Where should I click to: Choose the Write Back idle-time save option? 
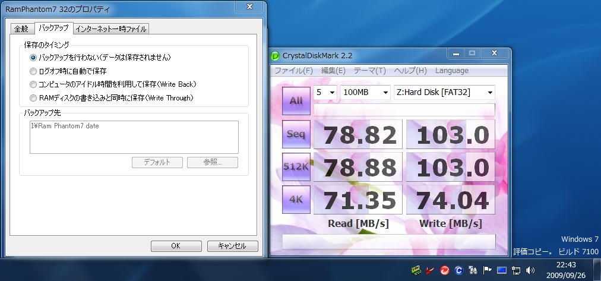[33, 84]
